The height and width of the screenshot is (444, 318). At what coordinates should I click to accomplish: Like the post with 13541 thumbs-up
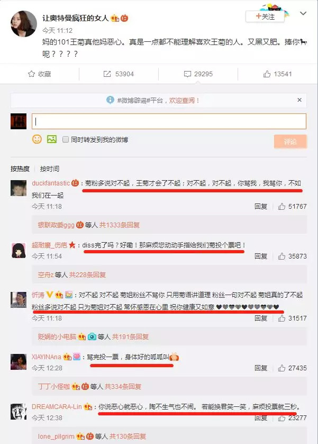point(277,74)
